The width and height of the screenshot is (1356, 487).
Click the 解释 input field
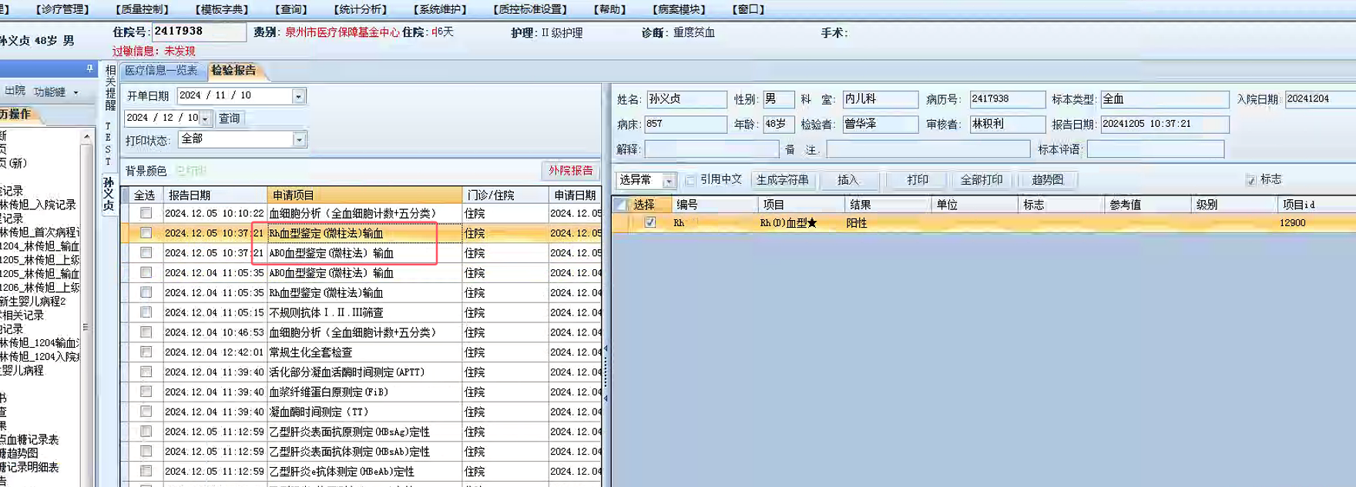(711, 148)
